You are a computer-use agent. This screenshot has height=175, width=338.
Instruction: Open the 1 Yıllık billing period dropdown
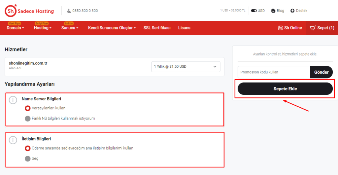point(186,67)
